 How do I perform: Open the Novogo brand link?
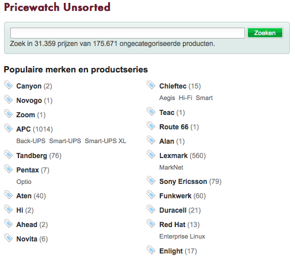(29, 101)
